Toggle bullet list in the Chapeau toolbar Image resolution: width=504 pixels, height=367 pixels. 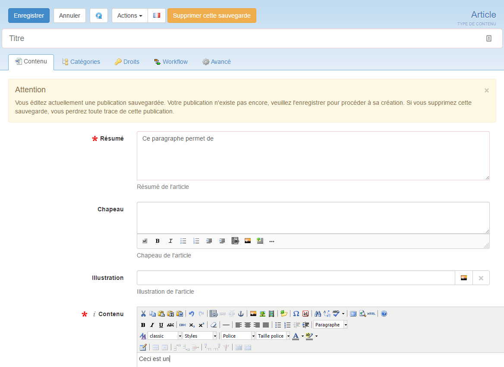[183, 241]
